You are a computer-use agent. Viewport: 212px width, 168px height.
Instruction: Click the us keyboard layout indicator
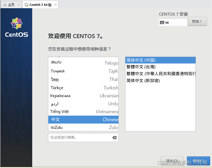pyautogui.click(x=173, y=22)
